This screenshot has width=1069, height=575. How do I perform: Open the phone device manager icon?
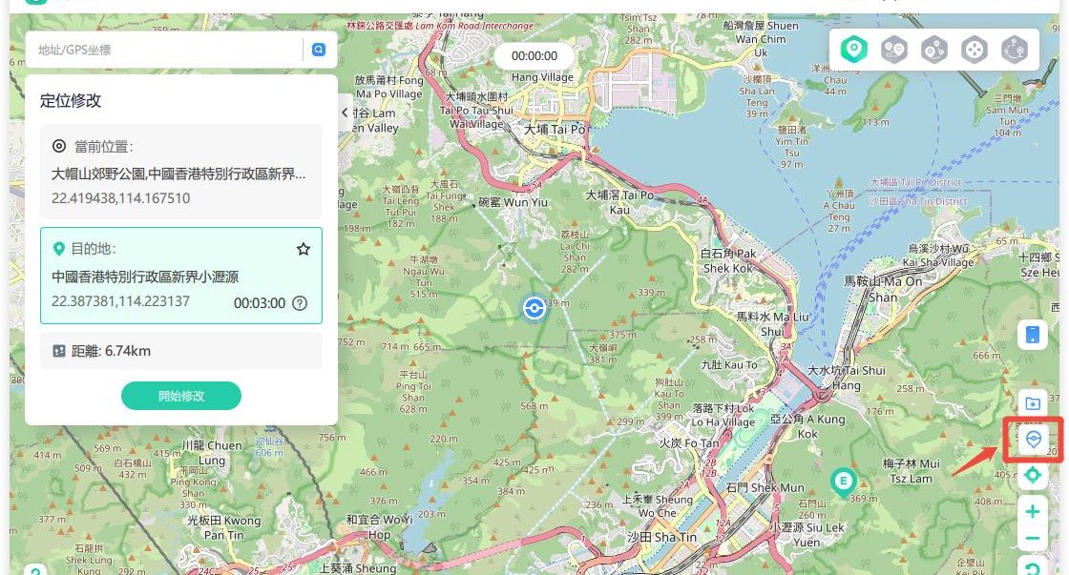pos(1032,335)
